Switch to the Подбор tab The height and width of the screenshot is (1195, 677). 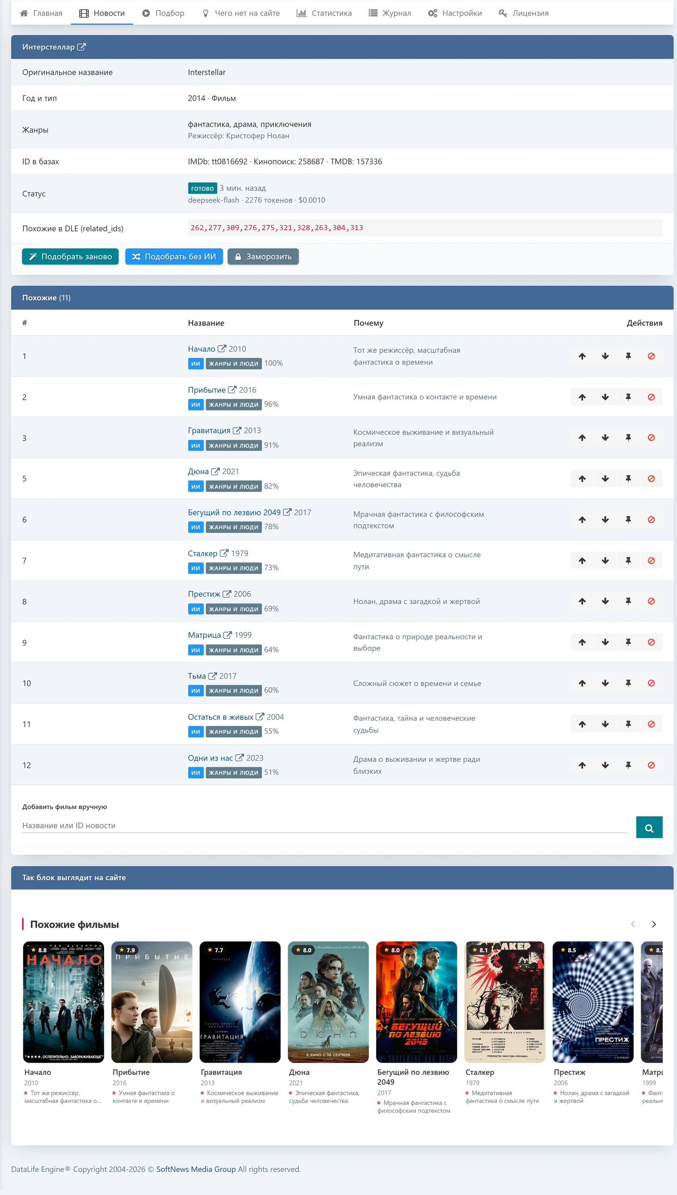pyautogui.click(x=163, y=13)
